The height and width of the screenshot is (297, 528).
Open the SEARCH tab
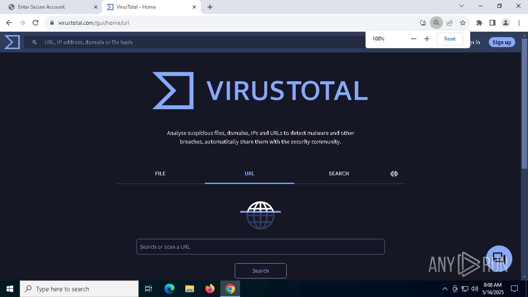point(339,174)
